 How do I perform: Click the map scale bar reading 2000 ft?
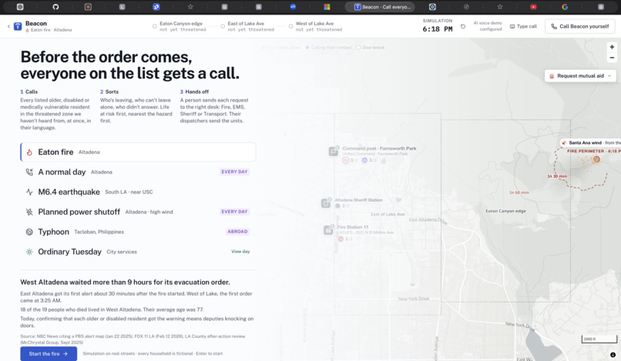point(599,339)
